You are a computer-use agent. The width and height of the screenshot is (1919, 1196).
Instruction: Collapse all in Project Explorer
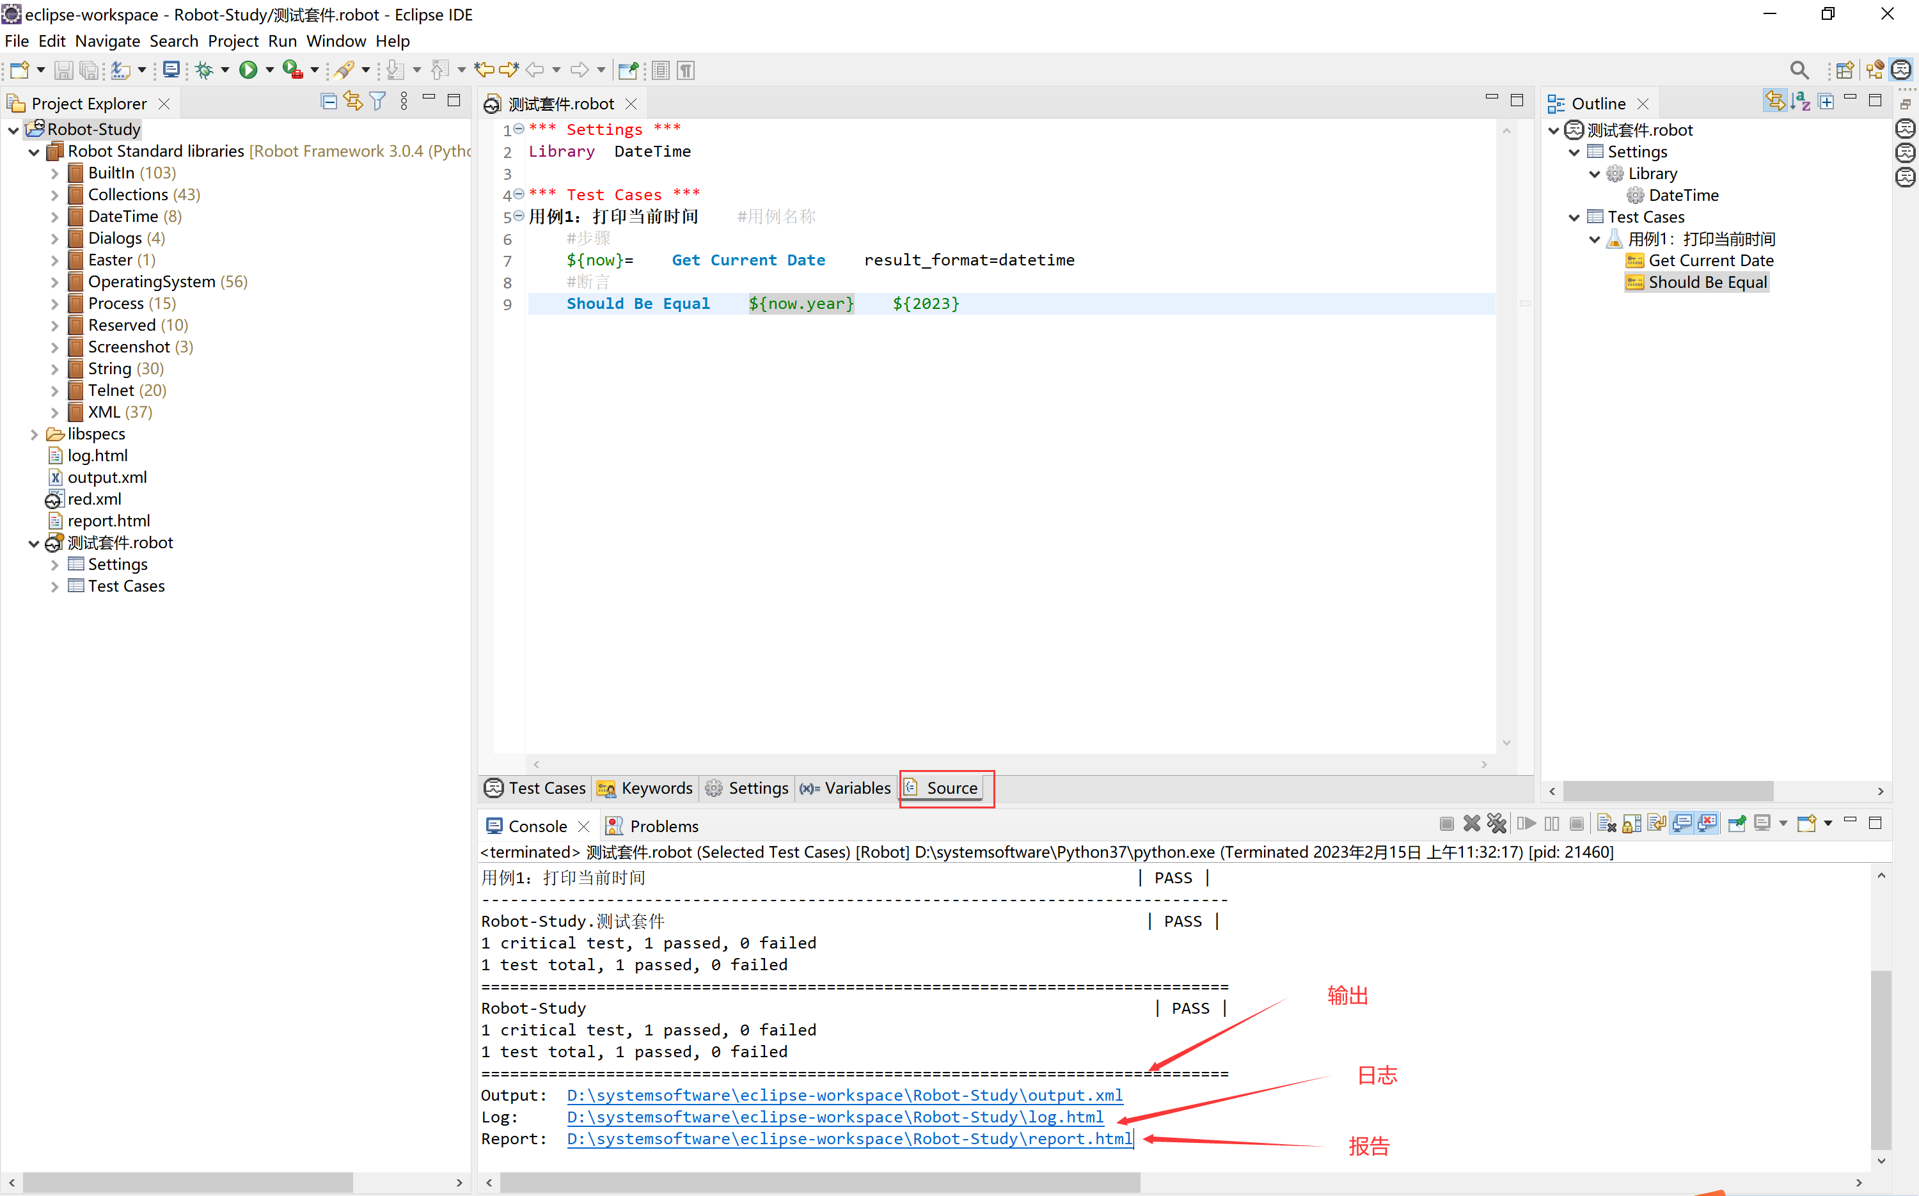click(x=328, y=101)
